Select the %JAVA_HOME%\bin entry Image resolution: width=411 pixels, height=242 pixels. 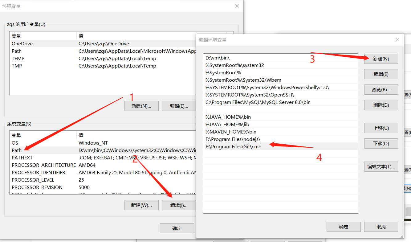(x=281, y=117)
